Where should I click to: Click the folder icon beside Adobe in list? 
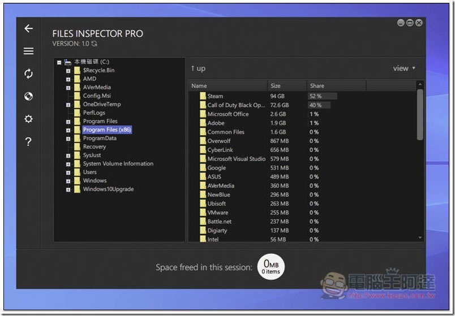[203, 123]
